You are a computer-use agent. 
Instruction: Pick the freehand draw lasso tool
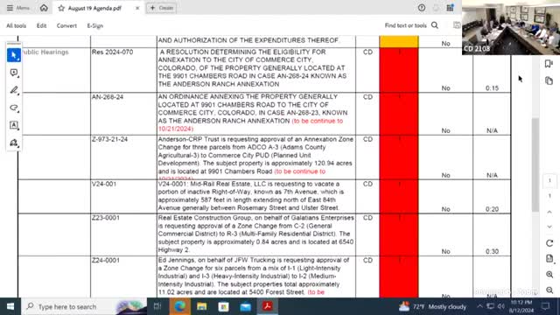click(14, 108)
